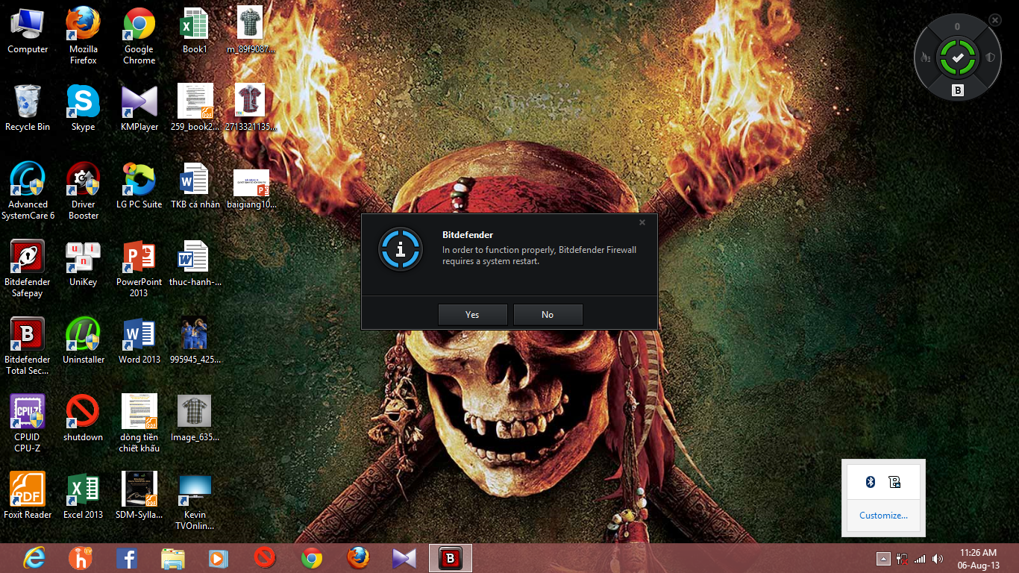
Task: Open firewall activity flame icon in widget
Action: click(926, 57)
